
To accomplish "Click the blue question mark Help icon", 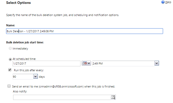I will [x=163, y=2].
